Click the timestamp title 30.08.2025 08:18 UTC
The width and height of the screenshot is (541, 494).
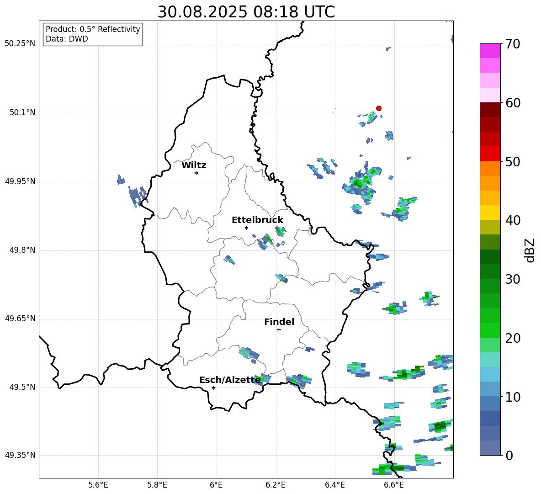[x=246, y=12]
